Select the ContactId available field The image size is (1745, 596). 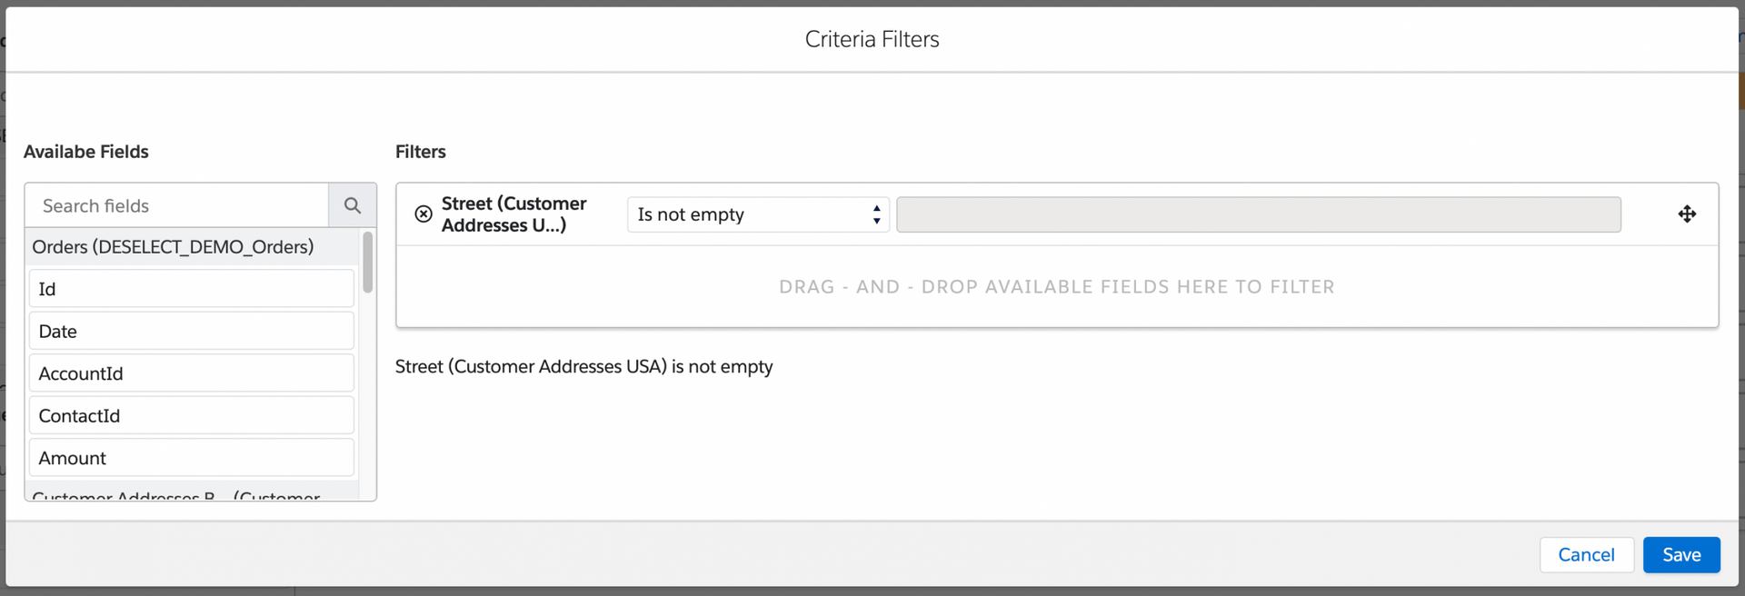[191, 416]
